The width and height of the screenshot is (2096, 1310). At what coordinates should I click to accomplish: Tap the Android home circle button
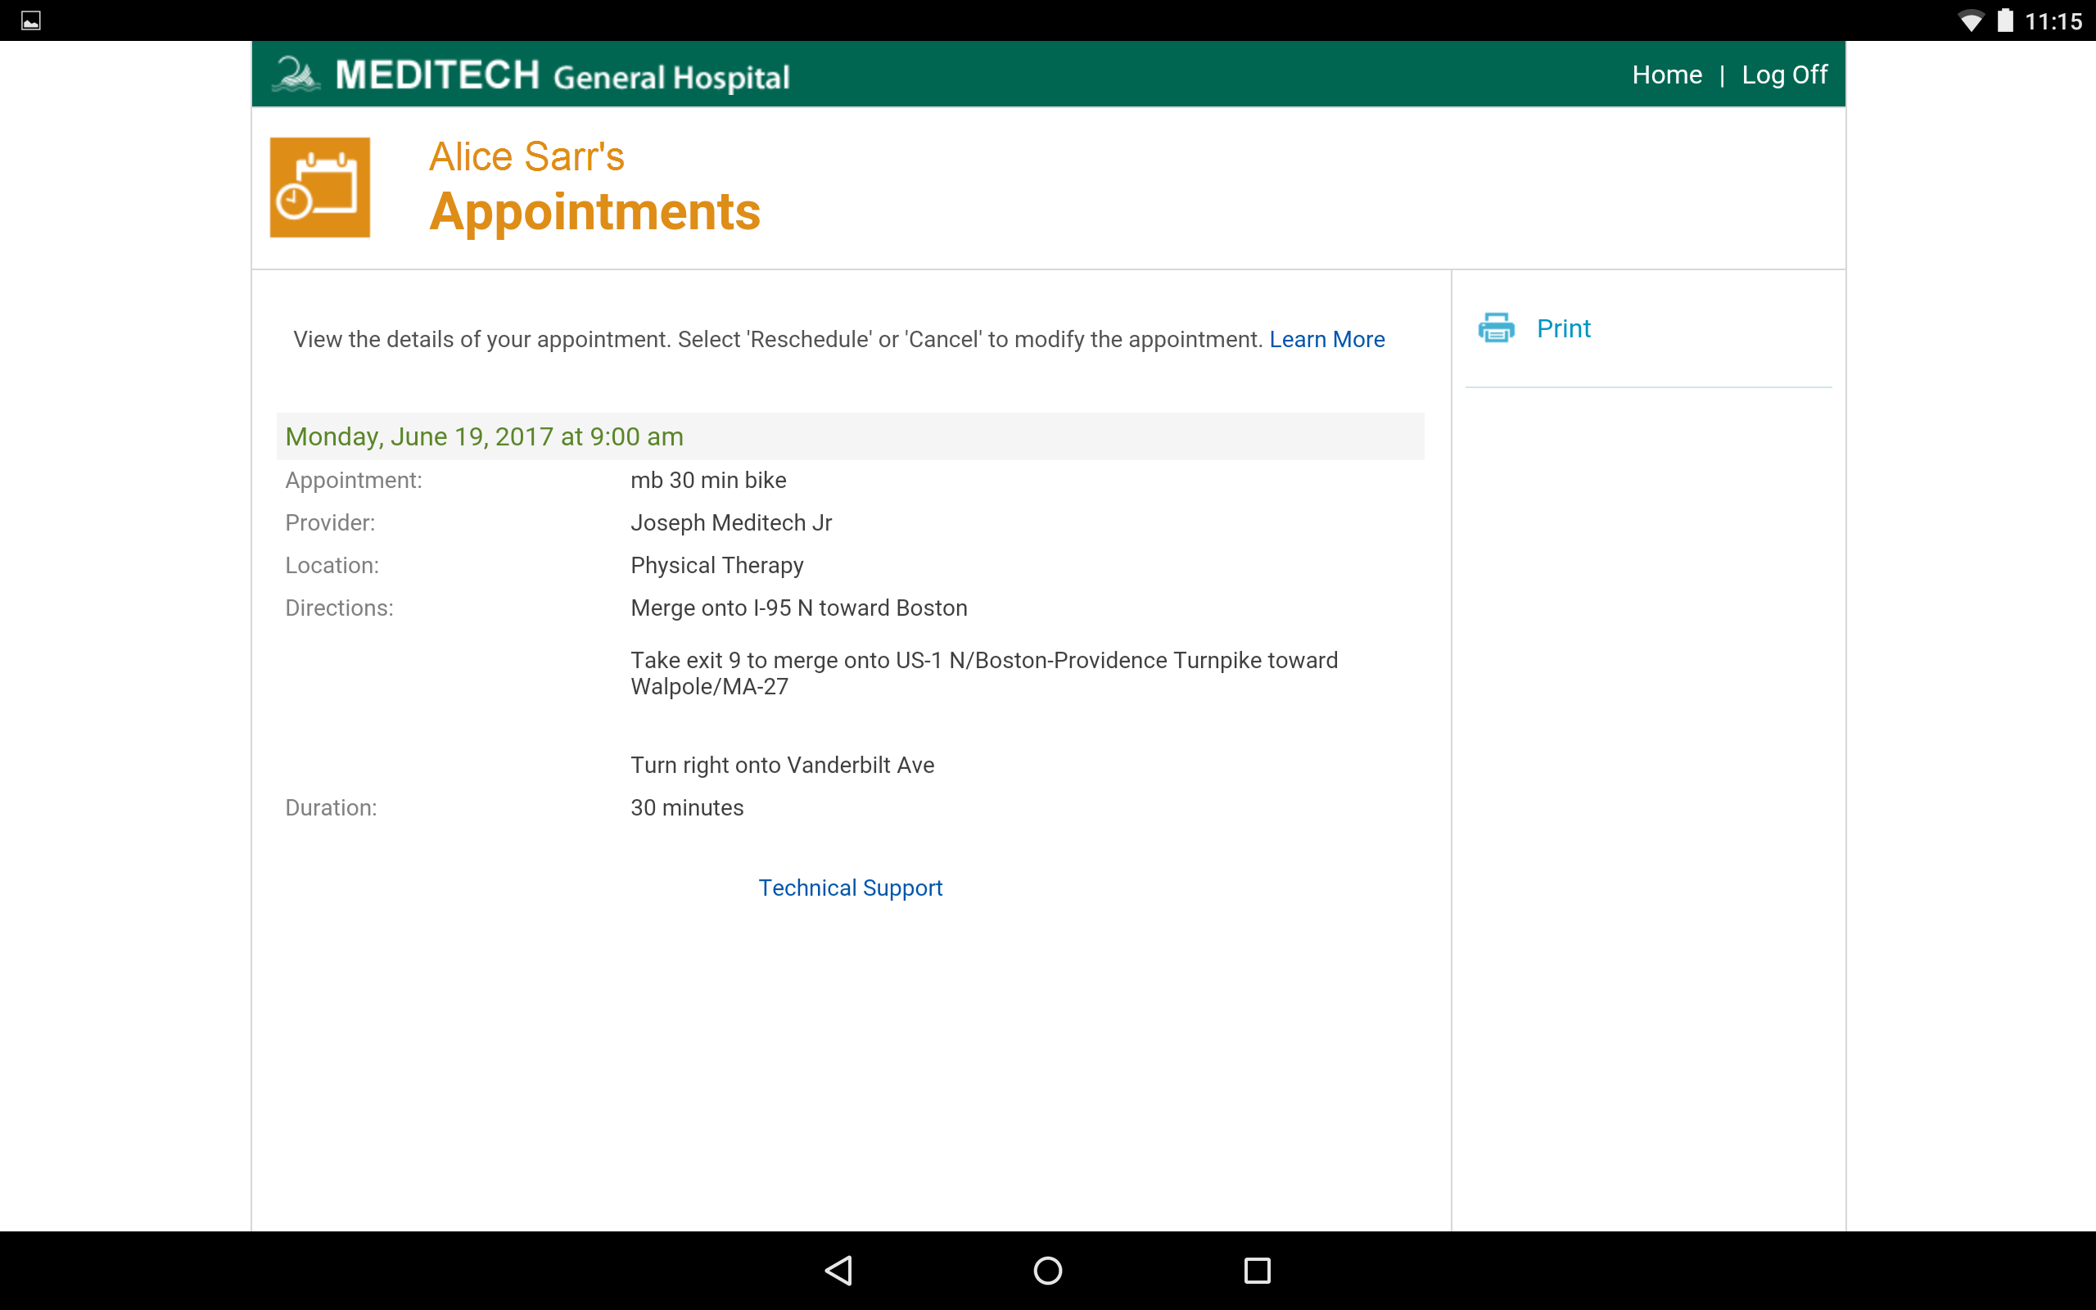pos(1048,1270)
